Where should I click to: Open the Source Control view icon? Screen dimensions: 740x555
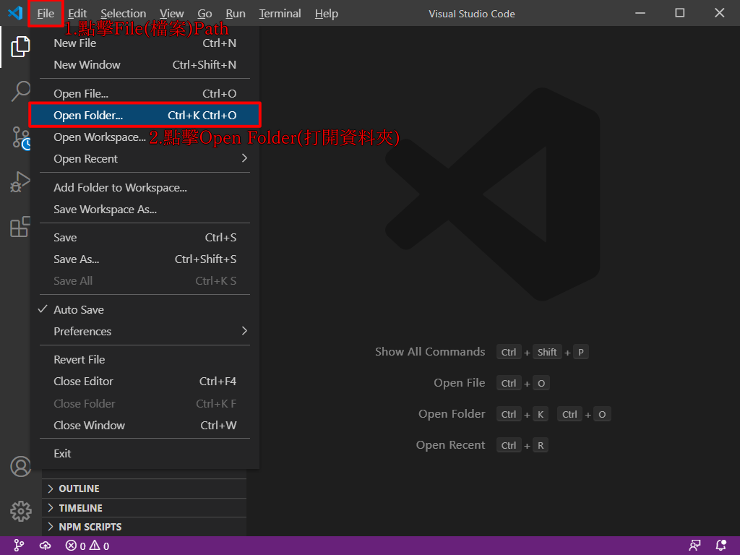(x=21, y=138)
